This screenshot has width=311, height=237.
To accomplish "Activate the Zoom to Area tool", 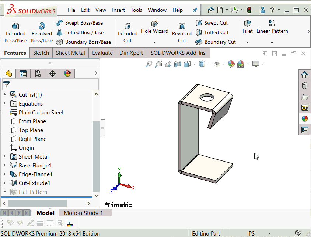I will (157, 64).
